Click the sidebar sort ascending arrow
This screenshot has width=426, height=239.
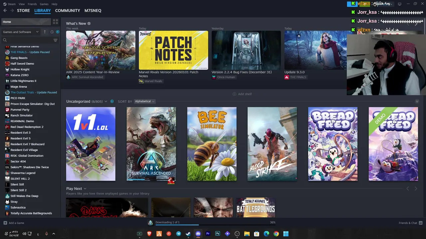coord(45,32)
